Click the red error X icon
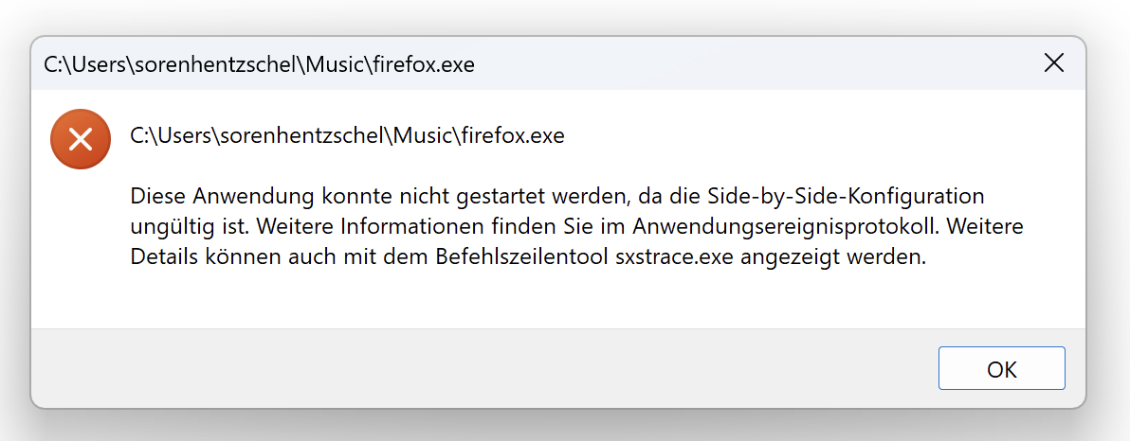1130x441 pixels. coord(81,140)
